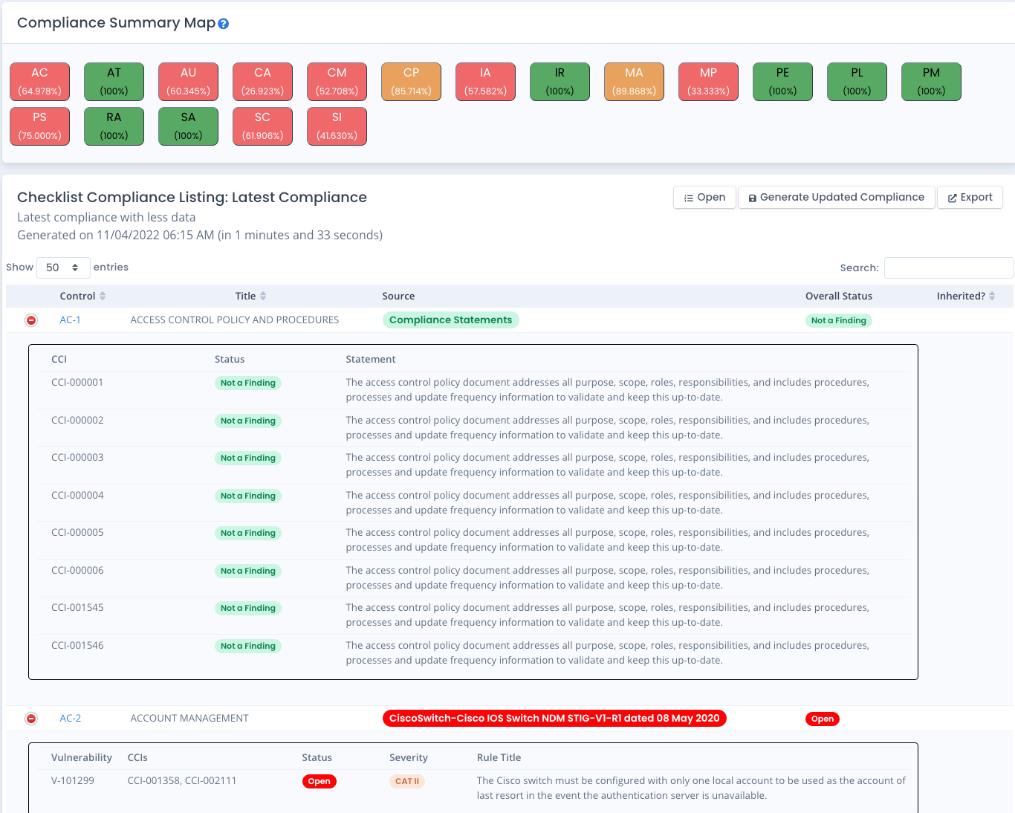
Task: Select CCI-000006 text
Action: click(x=77, y=571)
